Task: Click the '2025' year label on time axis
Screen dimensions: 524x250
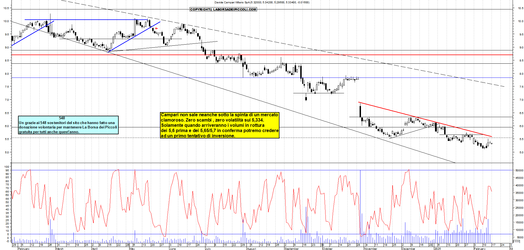Action: tap(437, 249)
